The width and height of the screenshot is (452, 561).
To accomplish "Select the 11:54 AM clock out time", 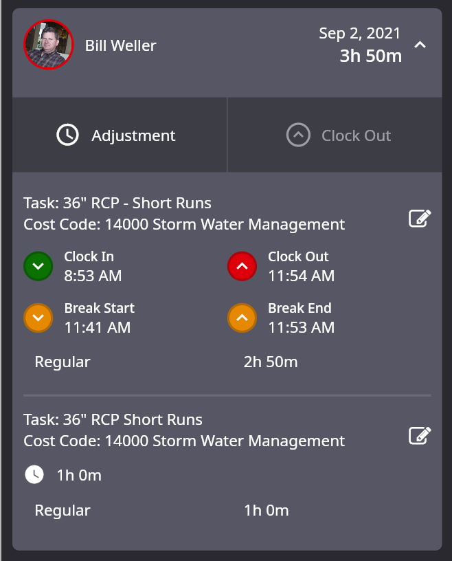I will pos(302,276).
